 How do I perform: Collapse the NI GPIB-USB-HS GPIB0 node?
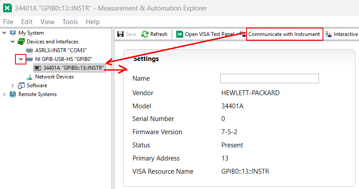pos(21,59)
